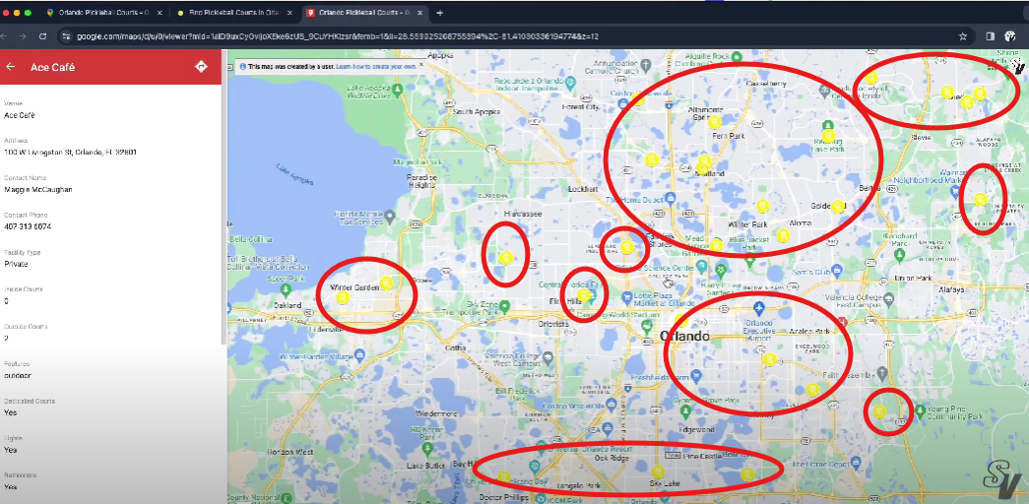Select yellow marker right of Winter Garden label
The width and height of the screenshot is (1029, 504).
(387, 283)
